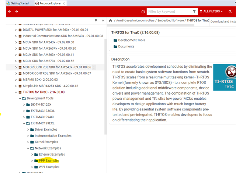Collapse the Development Tools tree node

pyautogui.click(x=20, y=99)
